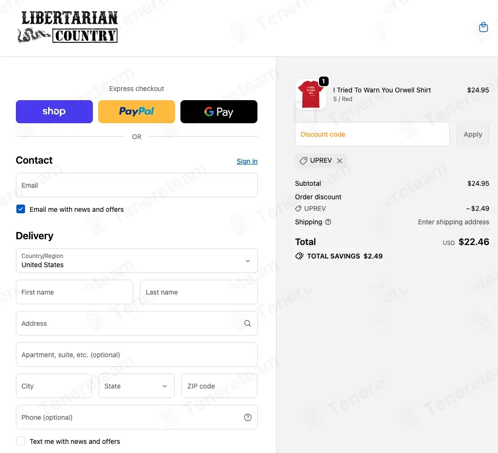498x453 pixels.
Task: Click the item quantity badge on shirt
Action: [323, 81]
